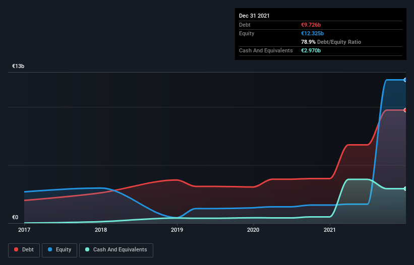Click the €0 y-axis label
The height and width of the screenshot is (265, 414).
(15, 217)
